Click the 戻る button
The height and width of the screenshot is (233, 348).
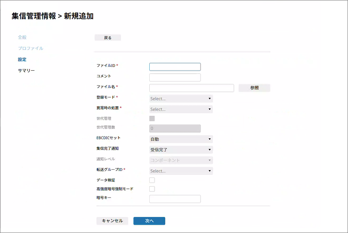click(x=108, y=38)
